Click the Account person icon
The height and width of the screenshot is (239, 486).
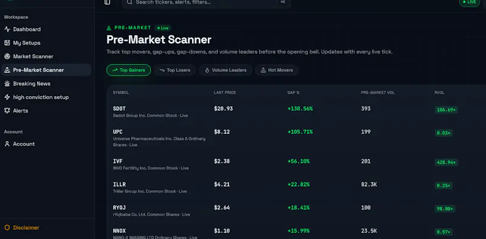pos(7,144)
